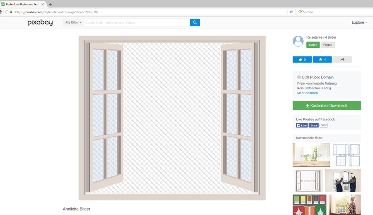
Task: Click the pixabay search input field
Action: [137, 22]
